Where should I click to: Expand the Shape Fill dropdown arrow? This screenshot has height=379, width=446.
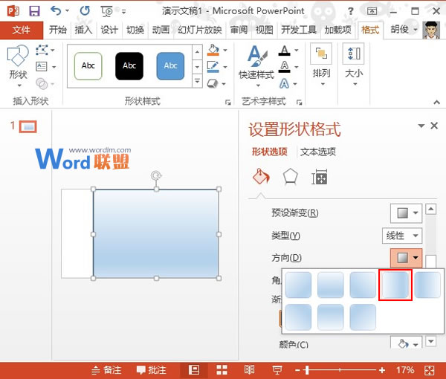coord(225,50)
